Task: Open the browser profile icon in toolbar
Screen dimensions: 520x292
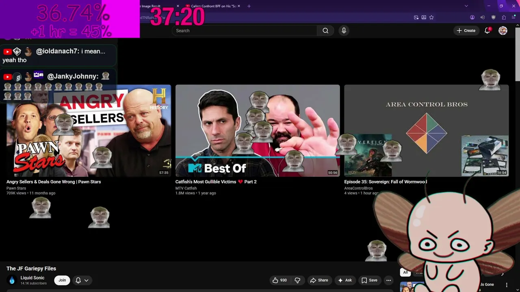Action: (x=472, y=17)
